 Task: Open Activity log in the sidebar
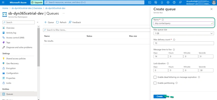[x=11, y=33]
